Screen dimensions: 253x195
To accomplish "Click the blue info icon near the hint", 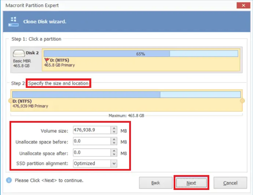I will point(9,180).
